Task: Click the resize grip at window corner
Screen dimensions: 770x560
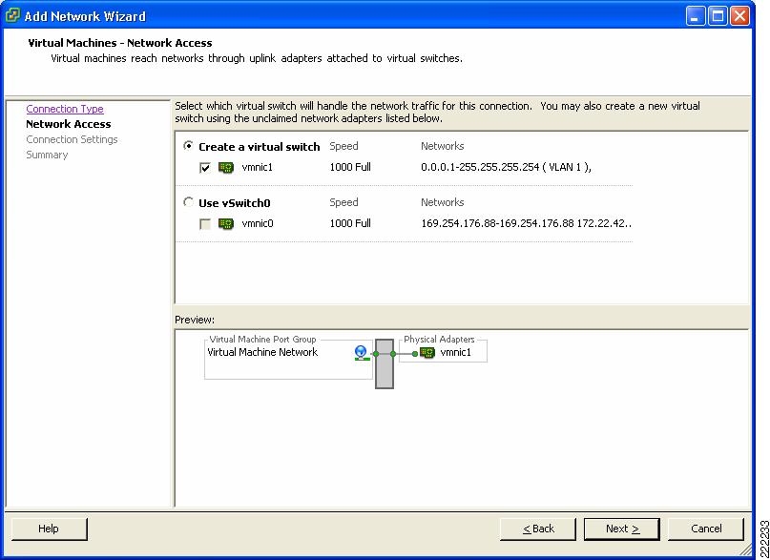Action: point(745,549)
